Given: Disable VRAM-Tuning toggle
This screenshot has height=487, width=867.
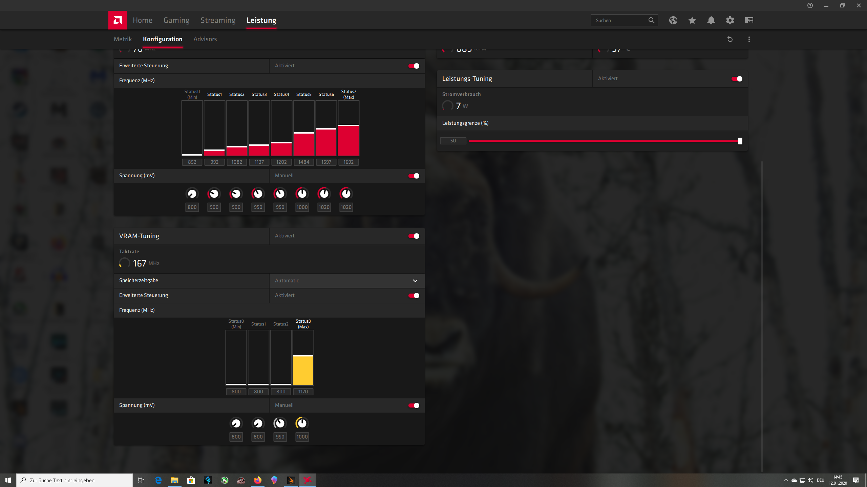Looking at the screenshot, I should [x=414, y=236].
